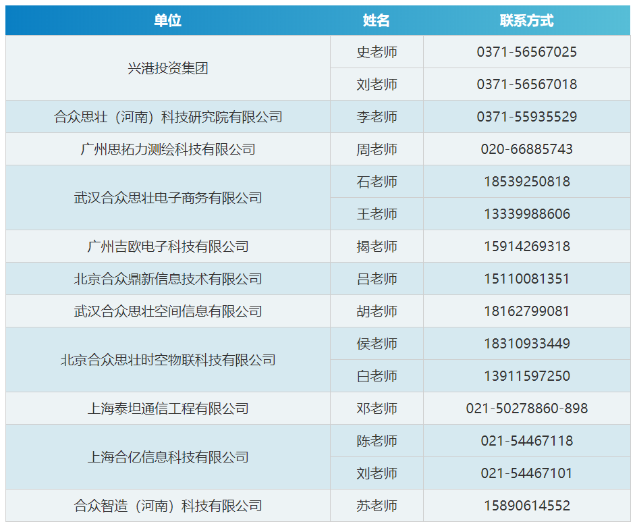This screenshot has width=637, height=528.
Task: Select phone number 13339988606
Action: 527,214
